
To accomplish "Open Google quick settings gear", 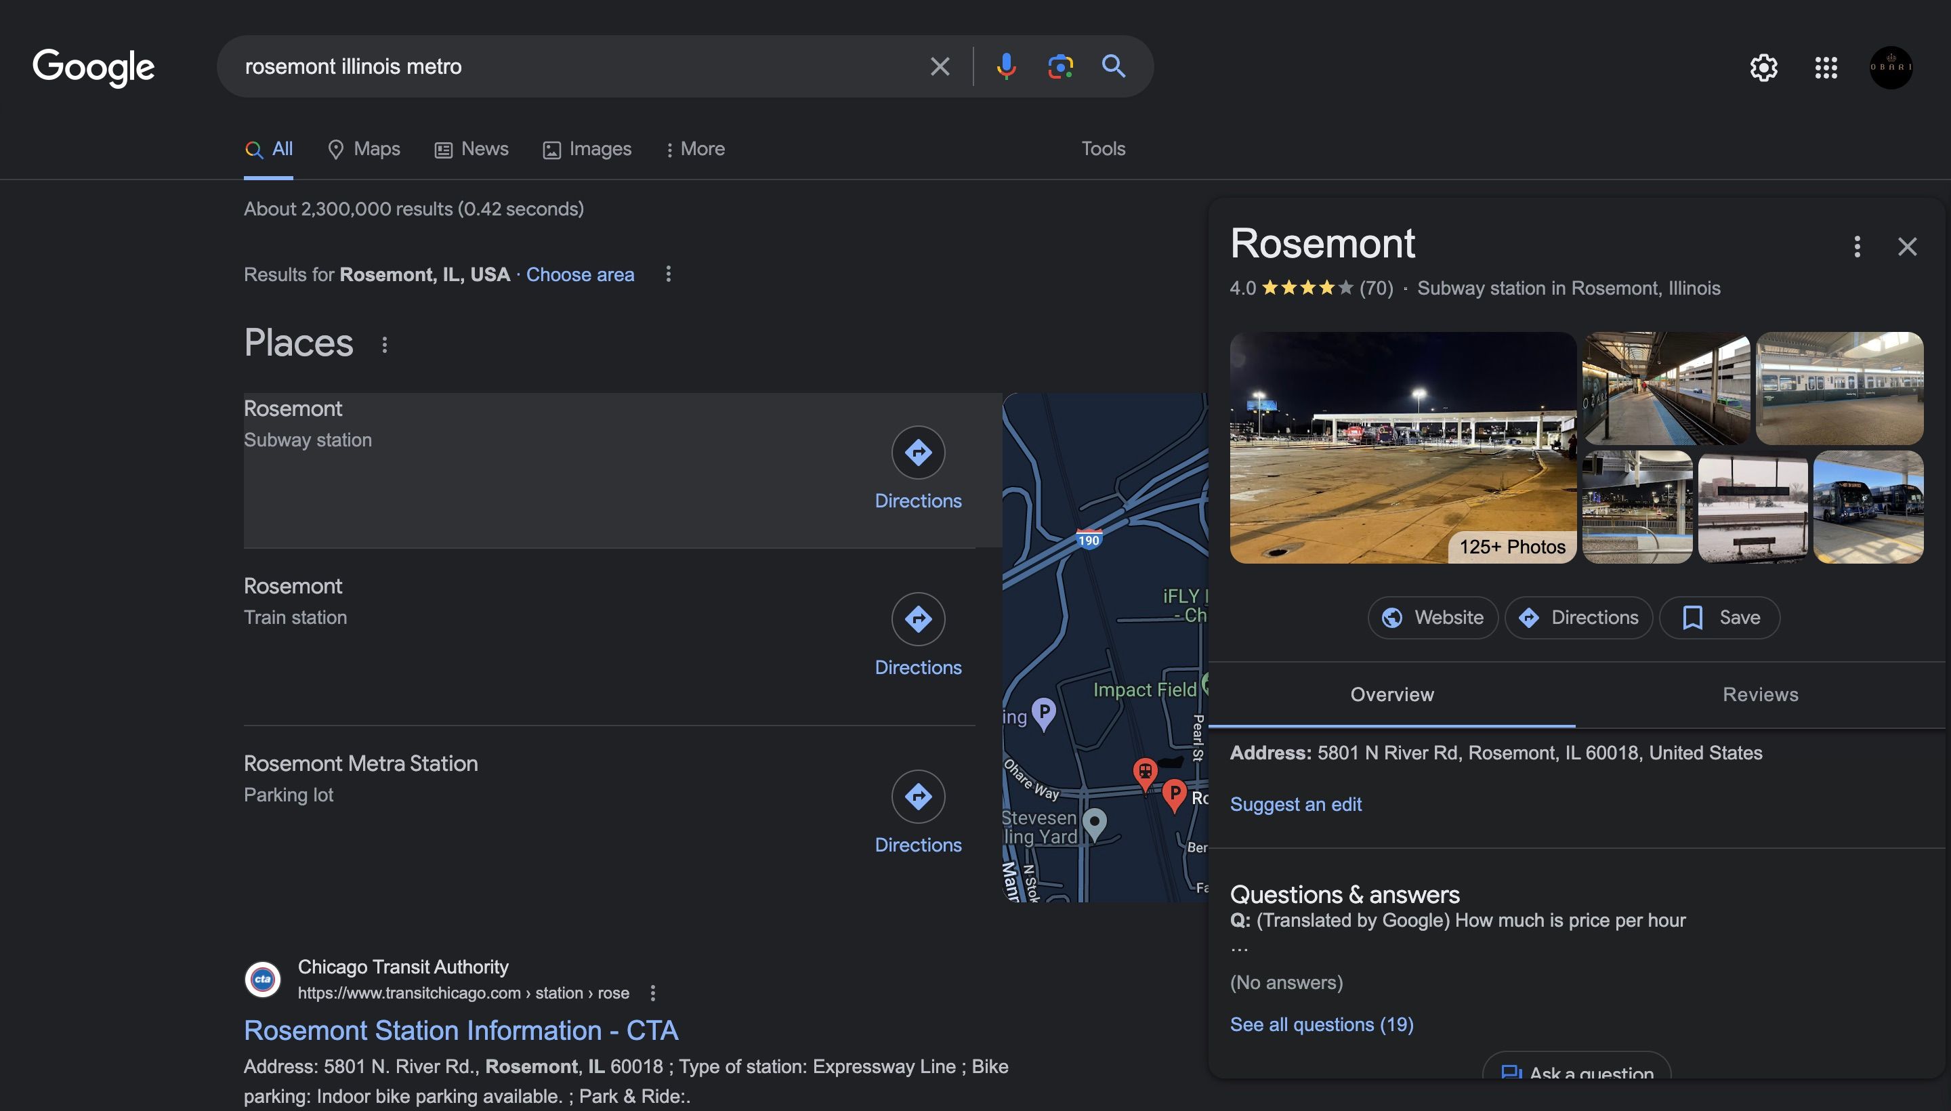I will pos(1763,68).
